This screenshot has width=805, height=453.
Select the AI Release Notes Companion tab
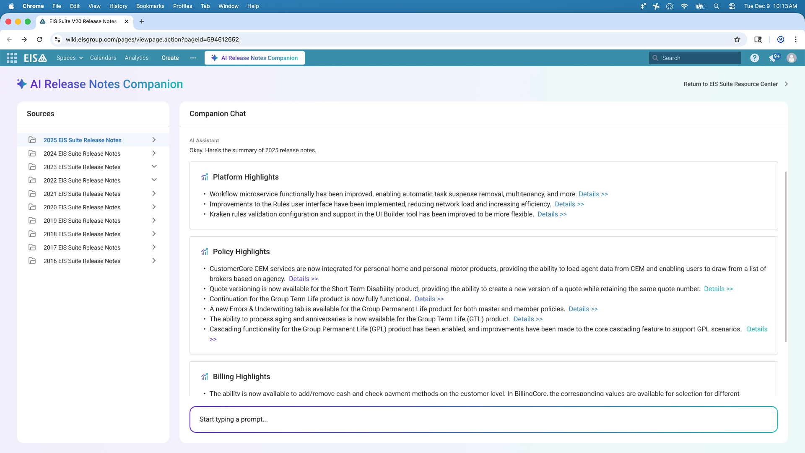[254, 58]
